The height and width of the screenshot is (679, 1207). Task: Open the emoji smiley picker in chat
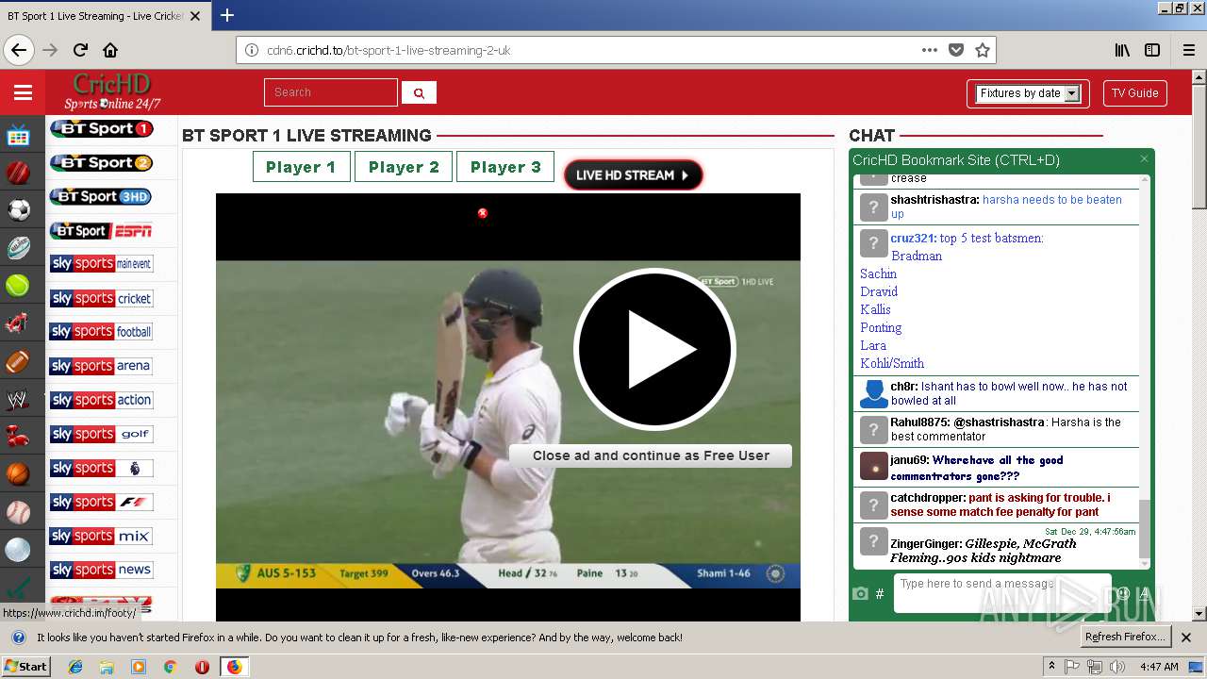tap(1123, 593)
